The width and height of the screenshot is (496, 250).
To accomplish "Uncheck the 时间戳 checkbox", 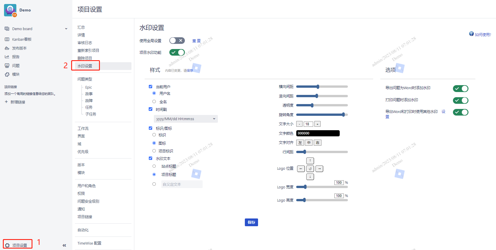I will 150,109.
